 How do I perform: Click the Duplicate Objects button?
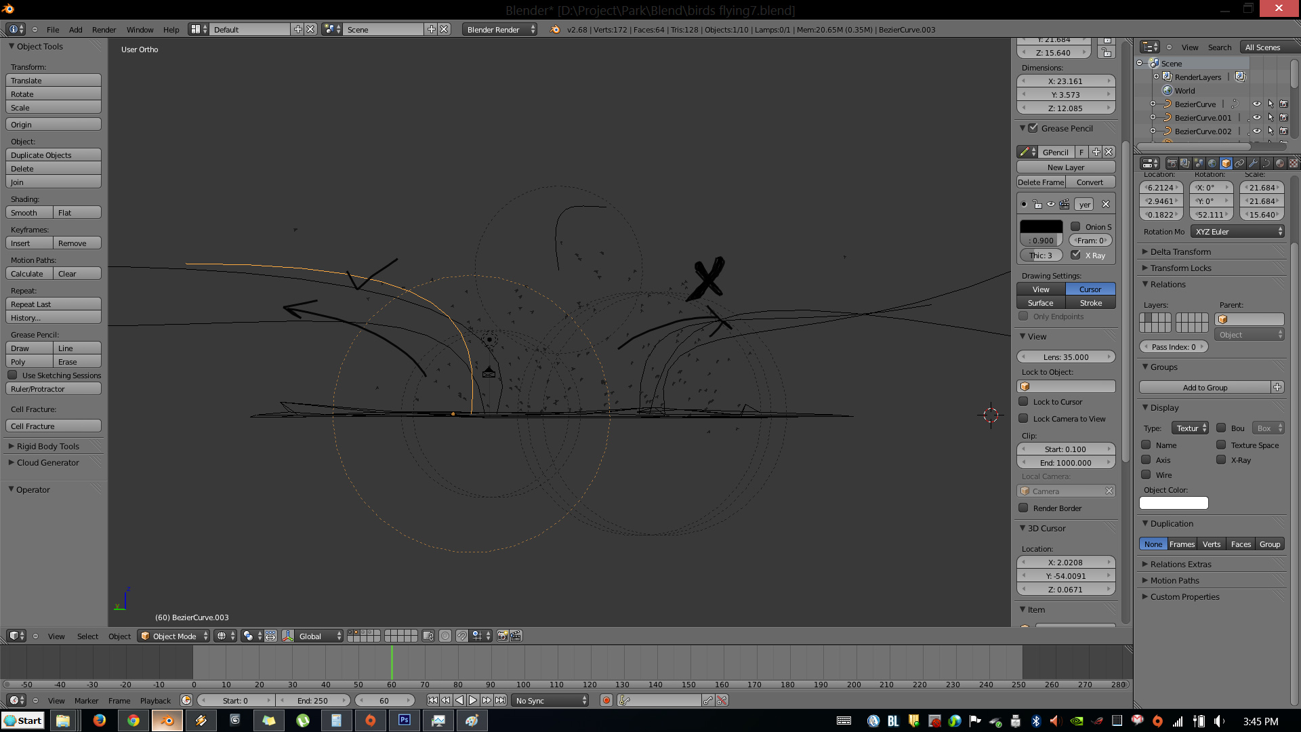pos(54,155)
